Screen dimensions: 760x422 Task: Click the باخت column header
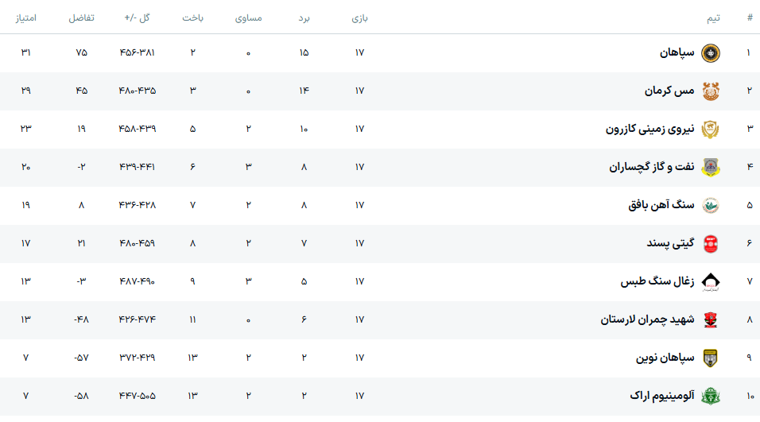(192, 17)
